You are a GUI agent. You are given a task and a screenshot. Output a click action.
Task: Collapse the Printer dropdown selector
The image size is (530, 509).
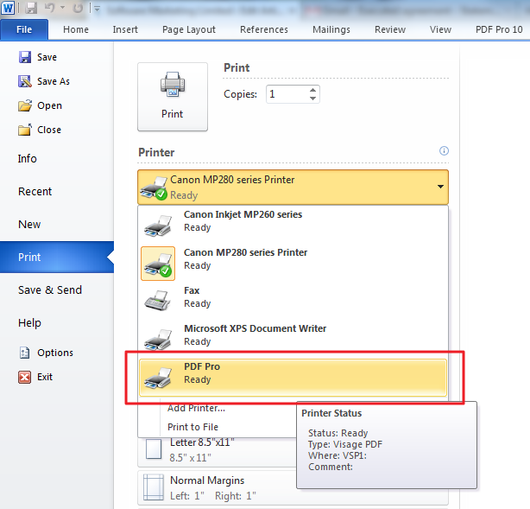click(440, 187)
